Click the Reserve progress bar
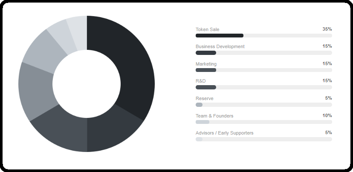Image resolution: width=353 pixels, height=172 pixels. [x=263, y=105]
